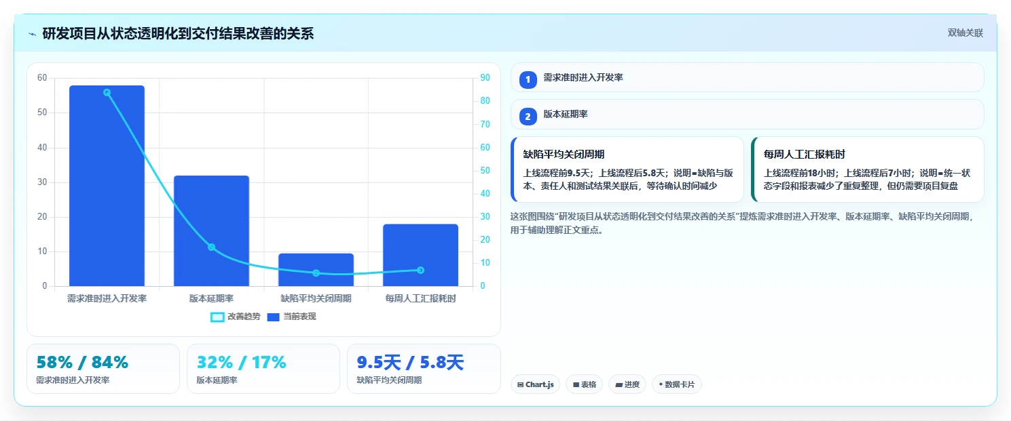Open the 缺陷平均关闭周期 detail card
1011x421 pixels.
(627, 169)
